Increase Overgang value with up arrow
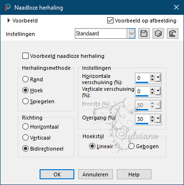184x185 pixels. [x=153, y=117]
